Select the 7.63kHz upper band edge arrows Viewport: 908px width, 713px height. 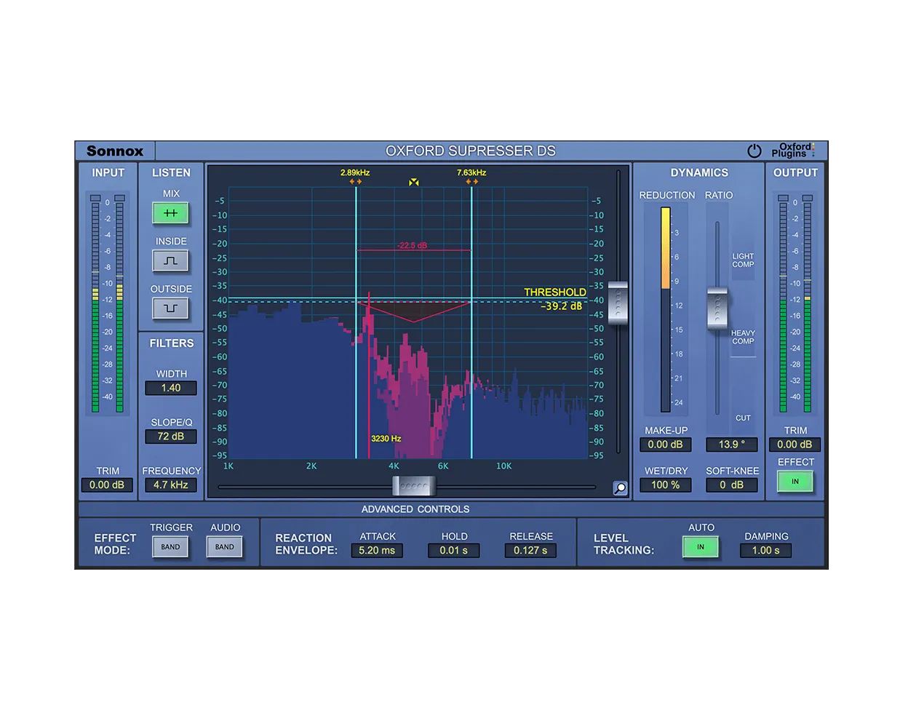tap(472, 182)
